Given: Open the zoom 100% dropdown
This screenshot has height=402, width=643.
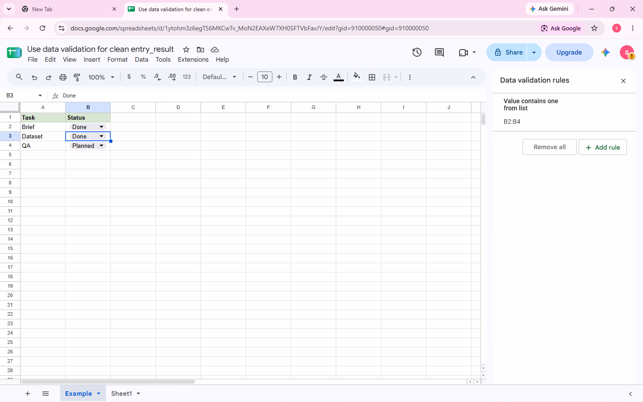Looking at the screenshot, I should 101,77.
